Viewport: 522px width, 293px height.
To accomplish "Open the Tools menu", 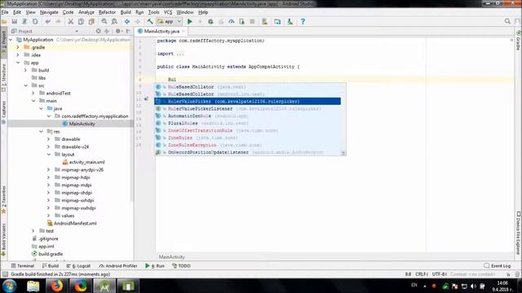I will 153,12.
